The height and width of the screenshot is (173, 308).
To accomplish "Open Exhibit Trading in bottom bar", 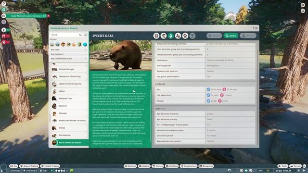I will [50, 166].
